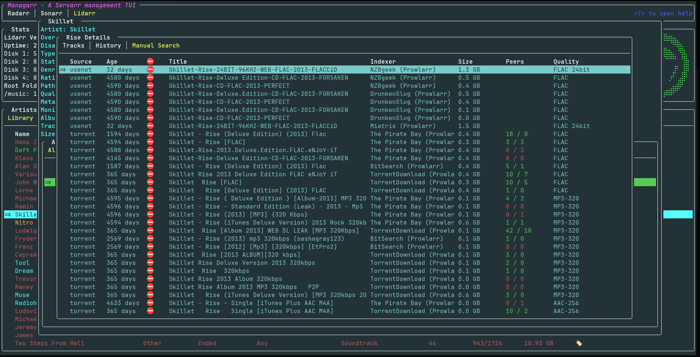Open the History tab in Rise Details
This screenshot has width=700, height=357.
[x=108, y=45]
